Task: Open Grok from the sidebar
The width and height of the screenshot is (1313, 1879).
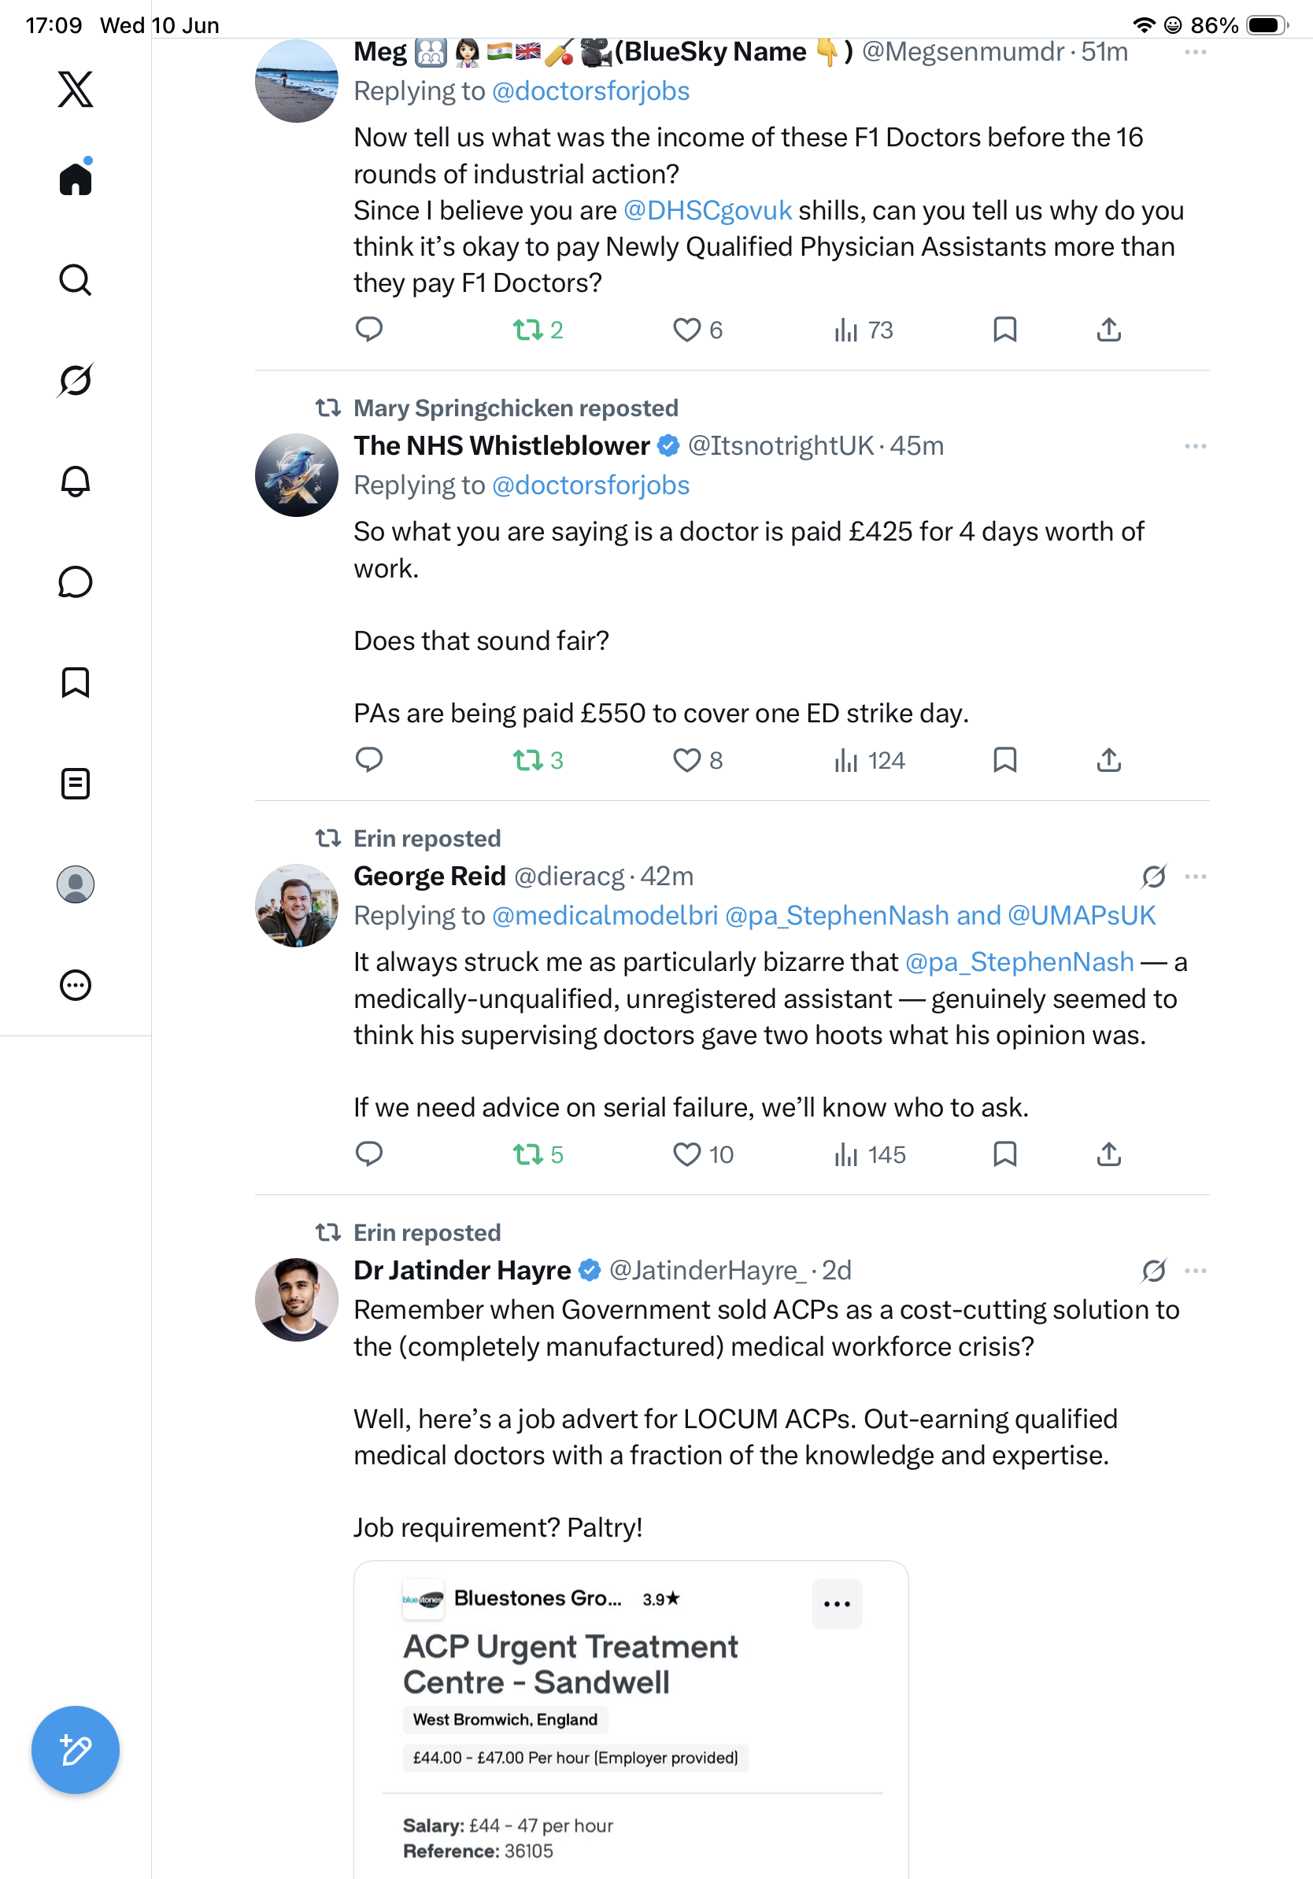Action: point(76,380)
